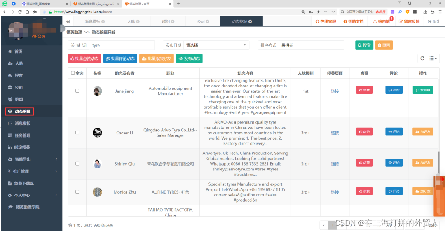Switch to the 群组 tab

166,21
